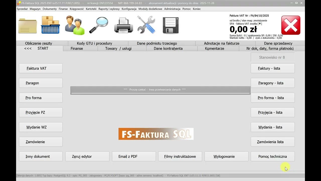Click the Inny dokument button
321x181 pixels.
[x=41, y=156]
